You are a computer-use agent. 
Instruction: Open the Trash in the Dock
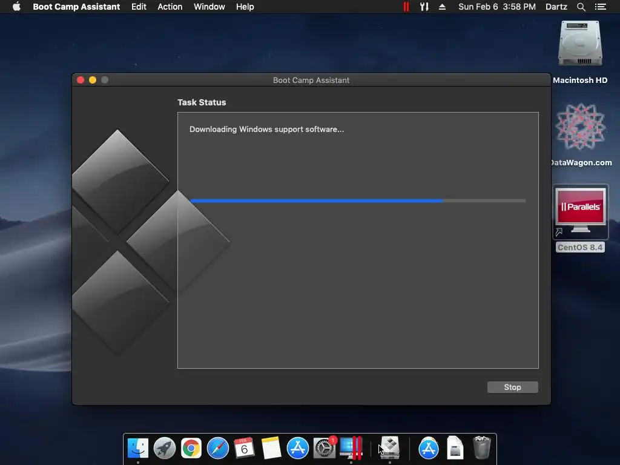(x=482, y=449)
